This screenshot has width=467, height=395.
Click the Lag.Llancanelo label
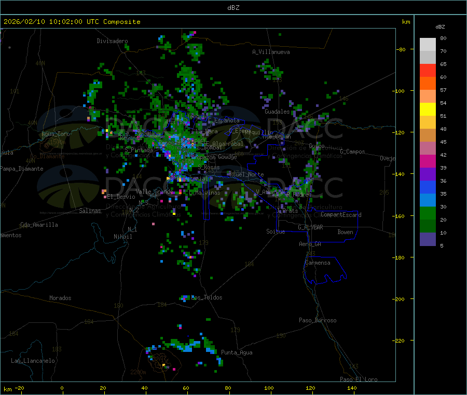(33, 361)
